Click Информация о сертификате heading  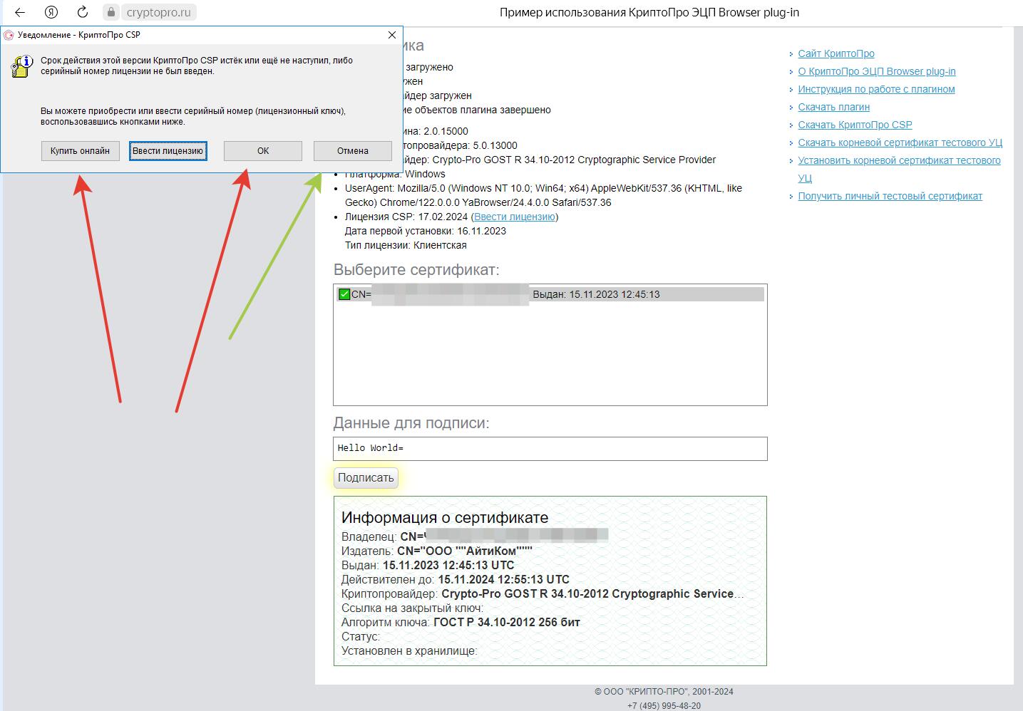pyautogui.click(x=445, y=517)
